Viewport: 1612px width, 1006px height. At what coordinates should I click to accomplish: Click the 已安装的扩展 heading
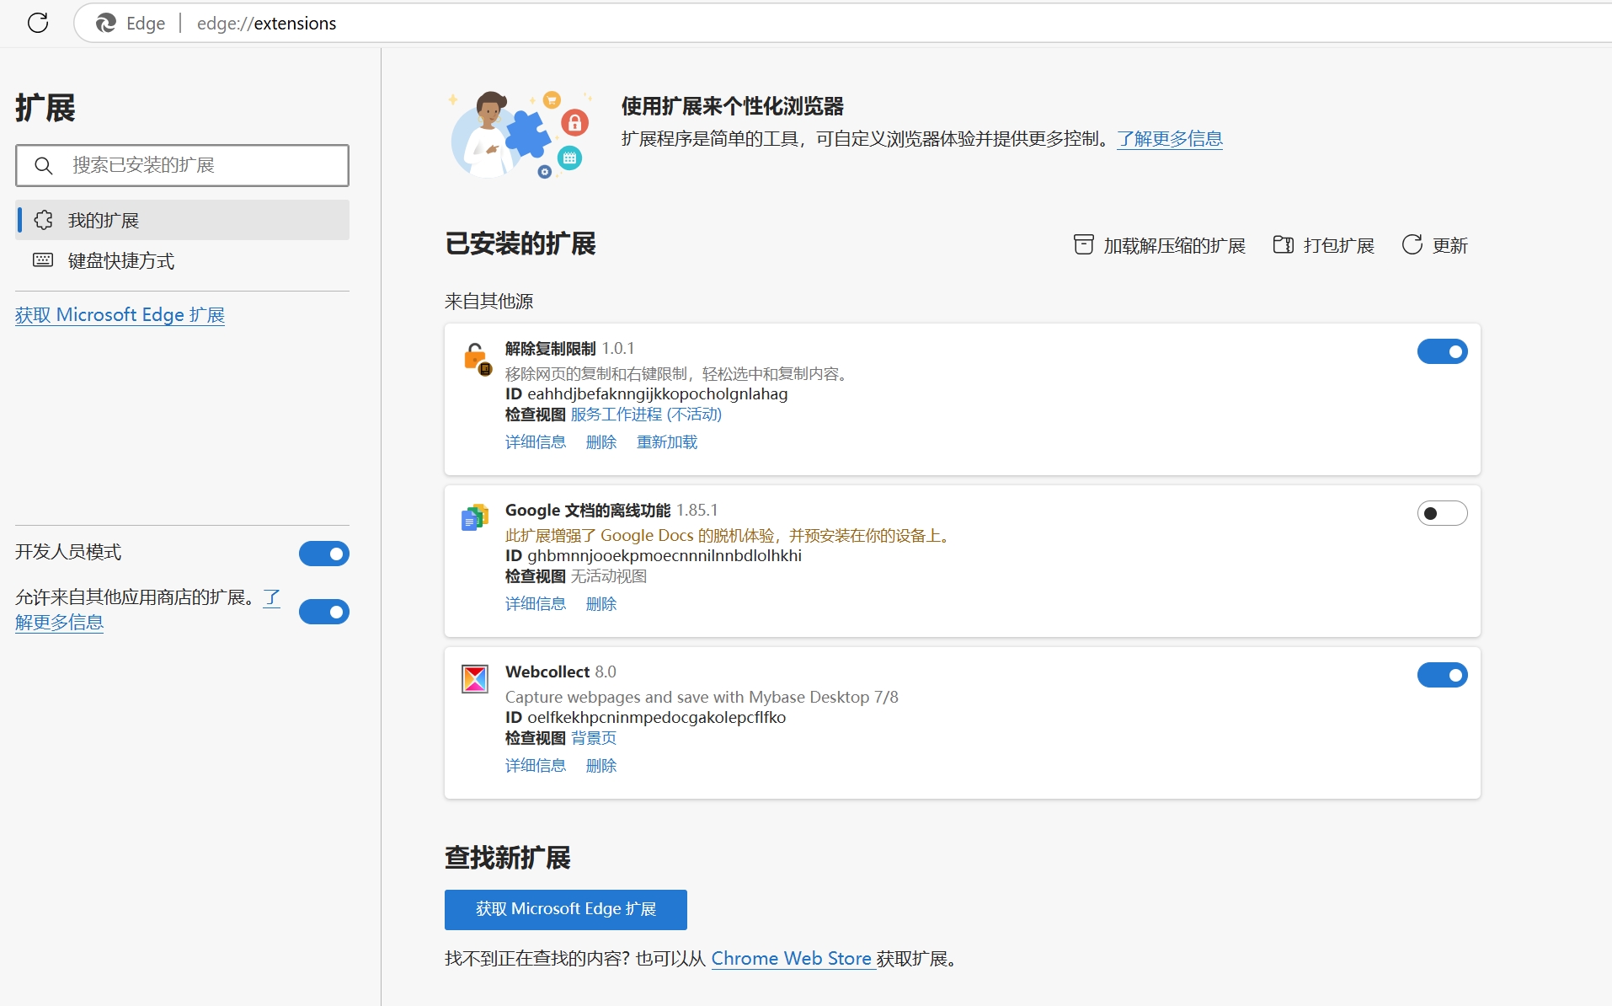[520, 244]
